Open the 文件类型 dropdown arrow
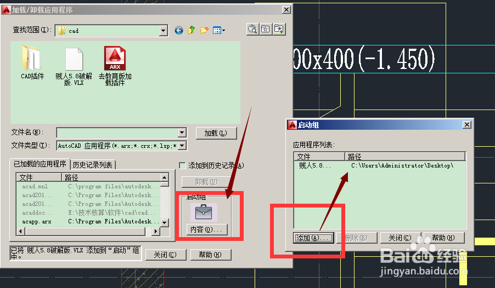 pyautogui.click(x=182, y=146)
